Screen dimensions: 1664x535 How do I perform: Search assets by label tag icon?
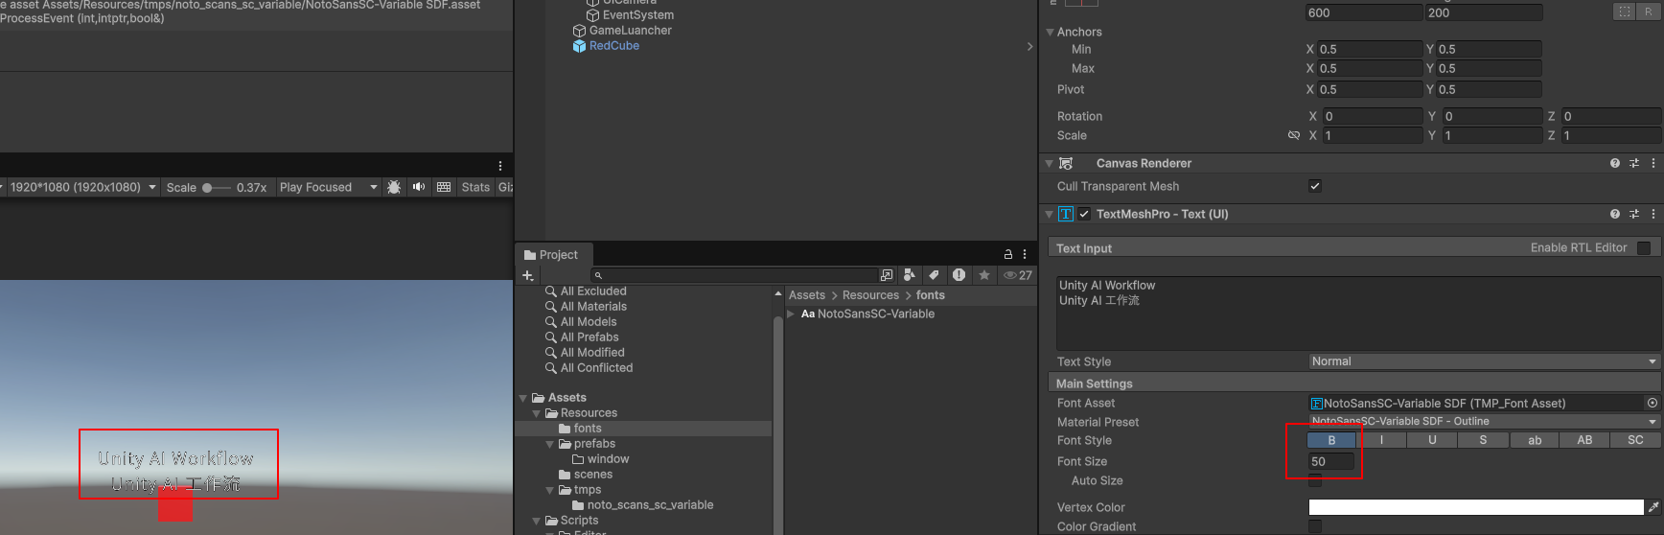click(934, 275)
